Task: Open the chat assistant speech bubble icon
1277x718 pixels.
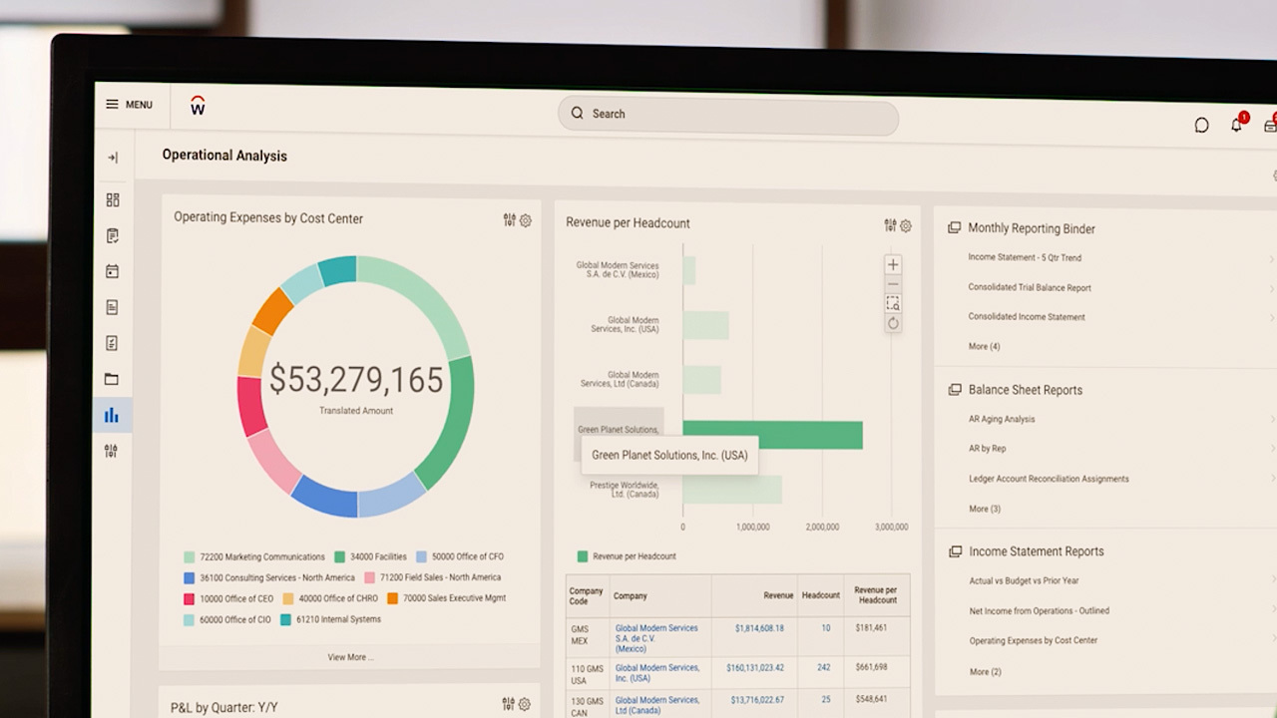Action: [1201, 125]
